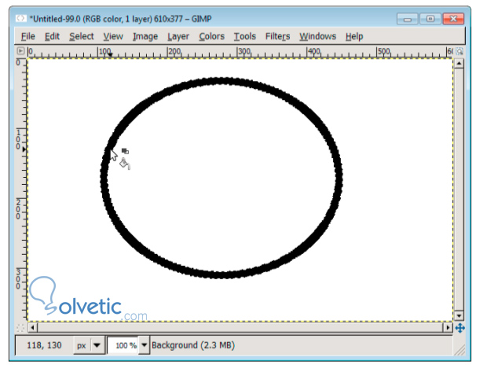The height and width of the screenshot is (372, 480).
Task: Open the File menu
Action: [x=27, y=36]
